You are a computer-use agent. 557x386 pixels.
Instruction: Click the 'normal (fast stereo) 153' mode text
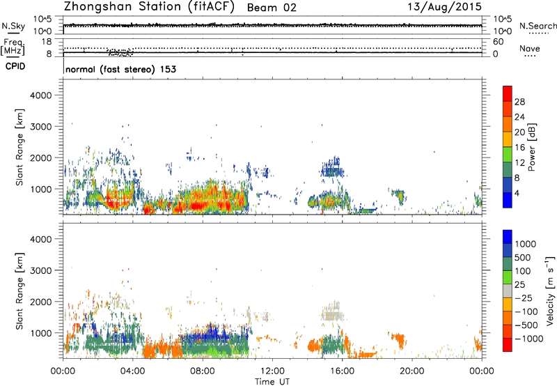pos(120,69)
